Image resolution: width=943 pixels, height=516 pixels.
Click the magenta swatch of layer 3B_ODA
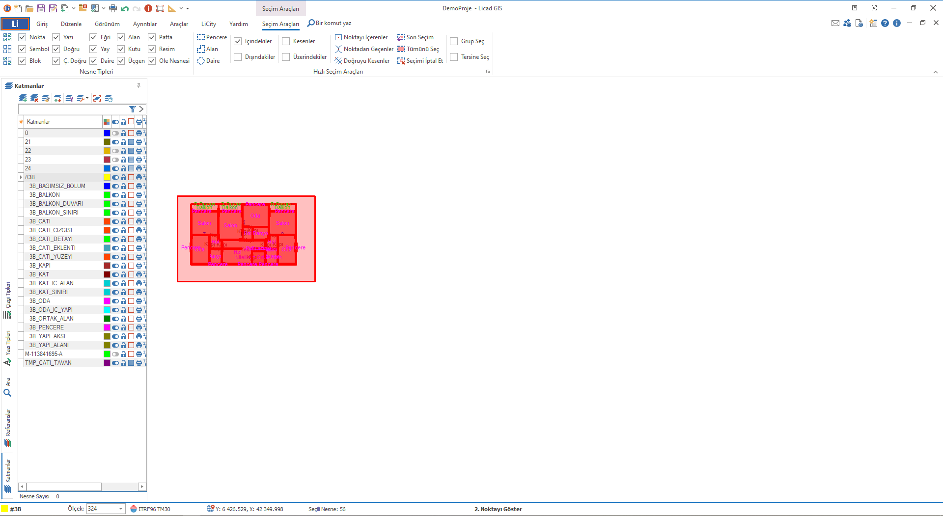(107, 301)
